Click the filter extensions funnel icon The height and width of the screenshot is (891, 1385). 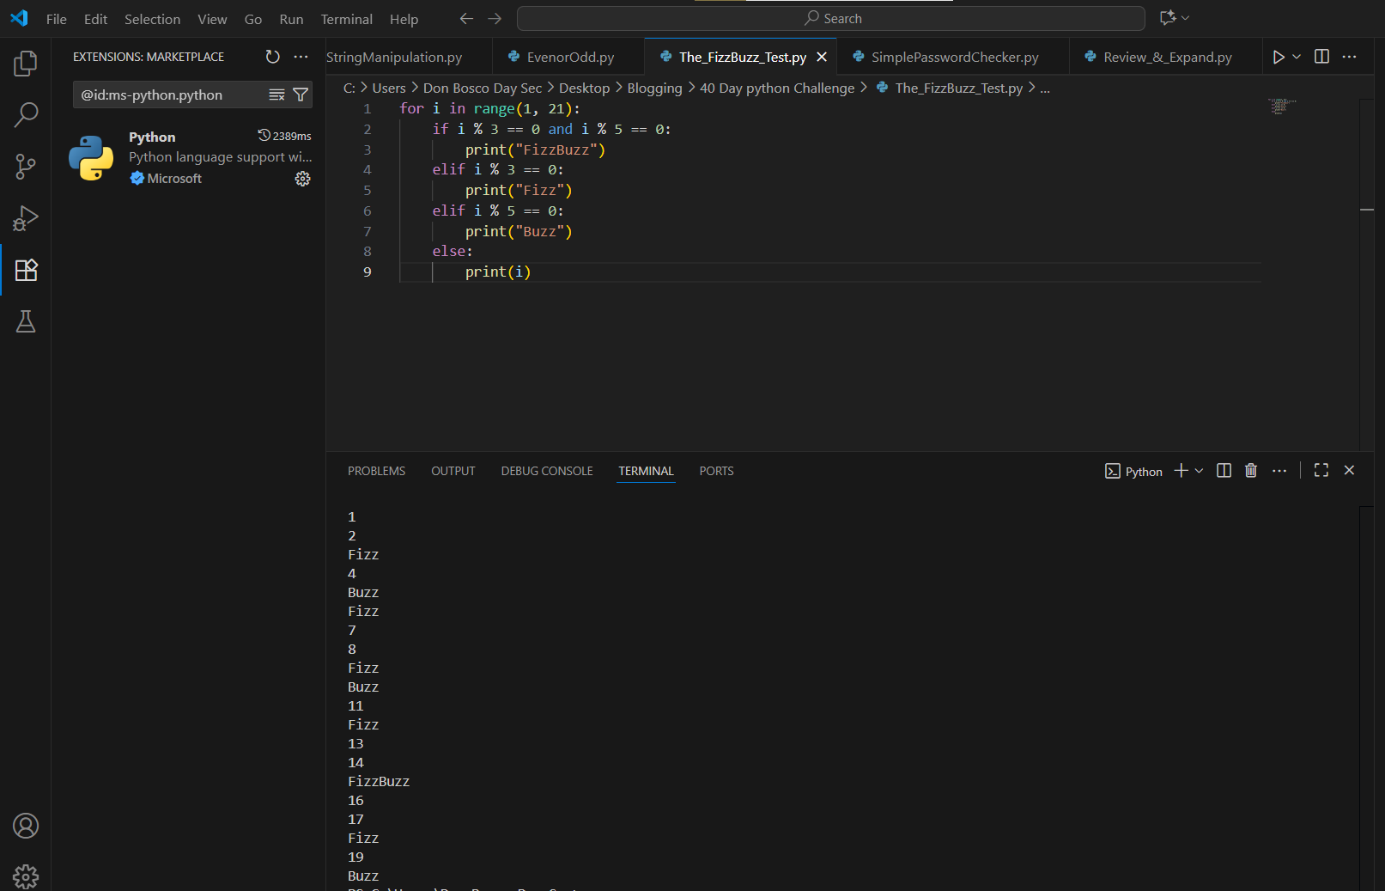(x=301, y=95)
